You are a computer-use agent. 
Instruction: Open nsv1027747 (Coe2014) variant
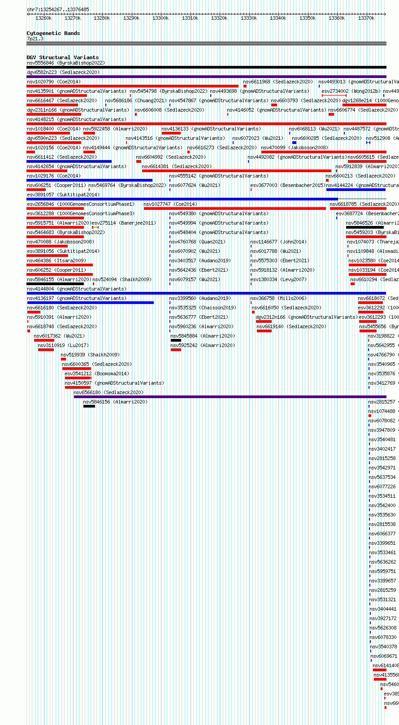[171, 204]
